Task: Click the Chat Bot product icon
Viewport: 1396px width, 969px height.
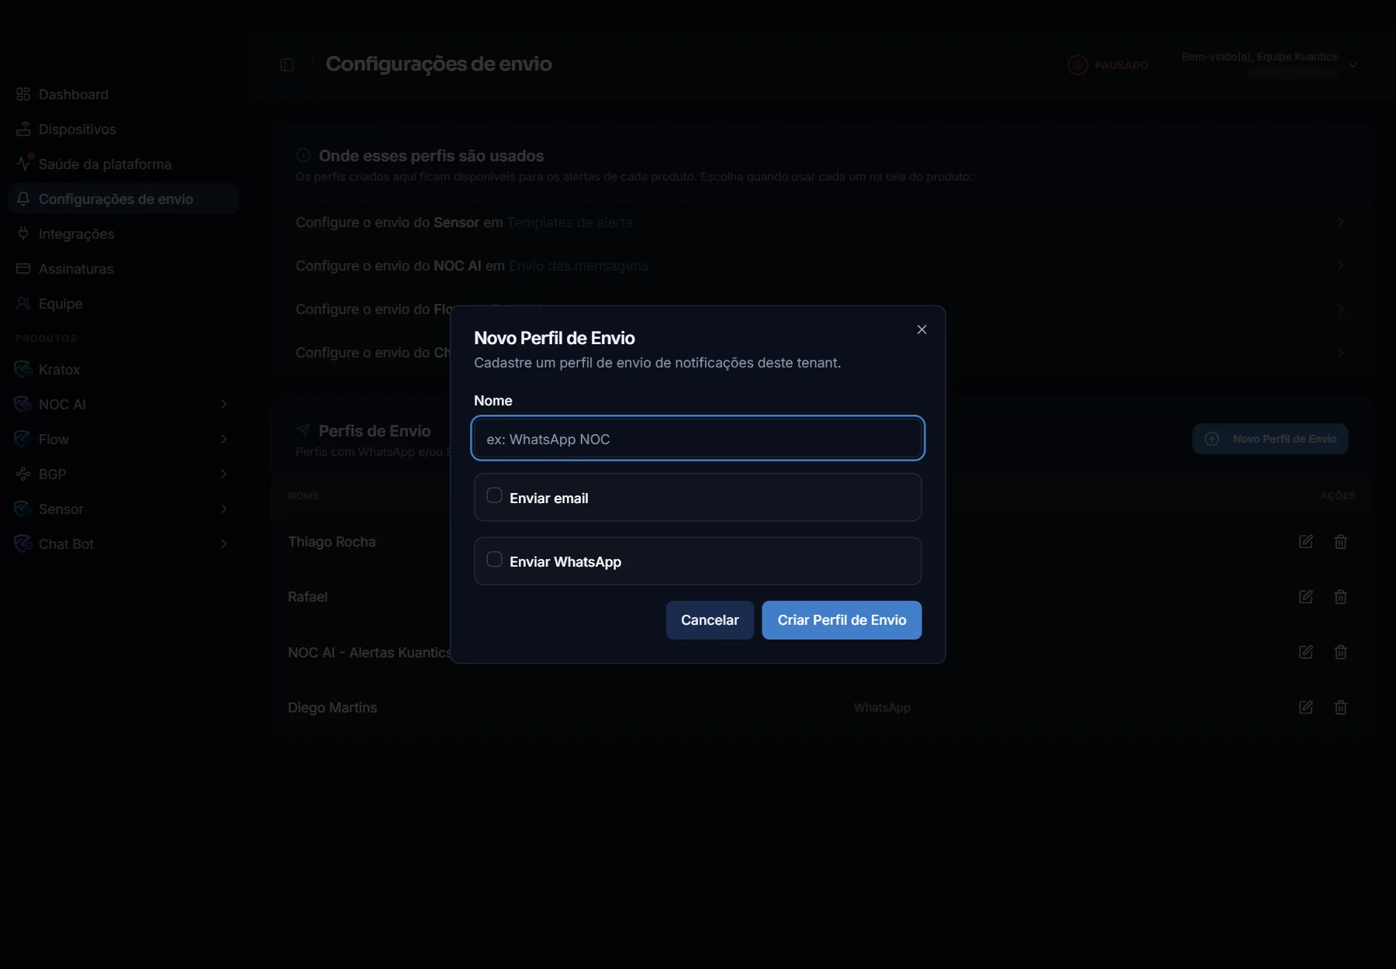Action: (23, 543)
